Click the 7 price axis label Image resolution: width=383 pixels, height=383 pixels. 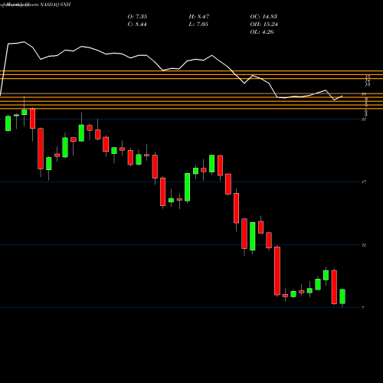click(363, 308)
